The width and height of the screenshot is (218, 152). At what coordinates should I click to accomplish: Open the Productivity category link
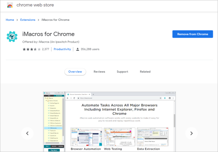coord(62,49)
